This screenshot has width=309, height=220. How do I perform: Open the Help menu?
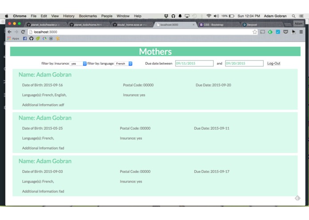tap(137, 16)
